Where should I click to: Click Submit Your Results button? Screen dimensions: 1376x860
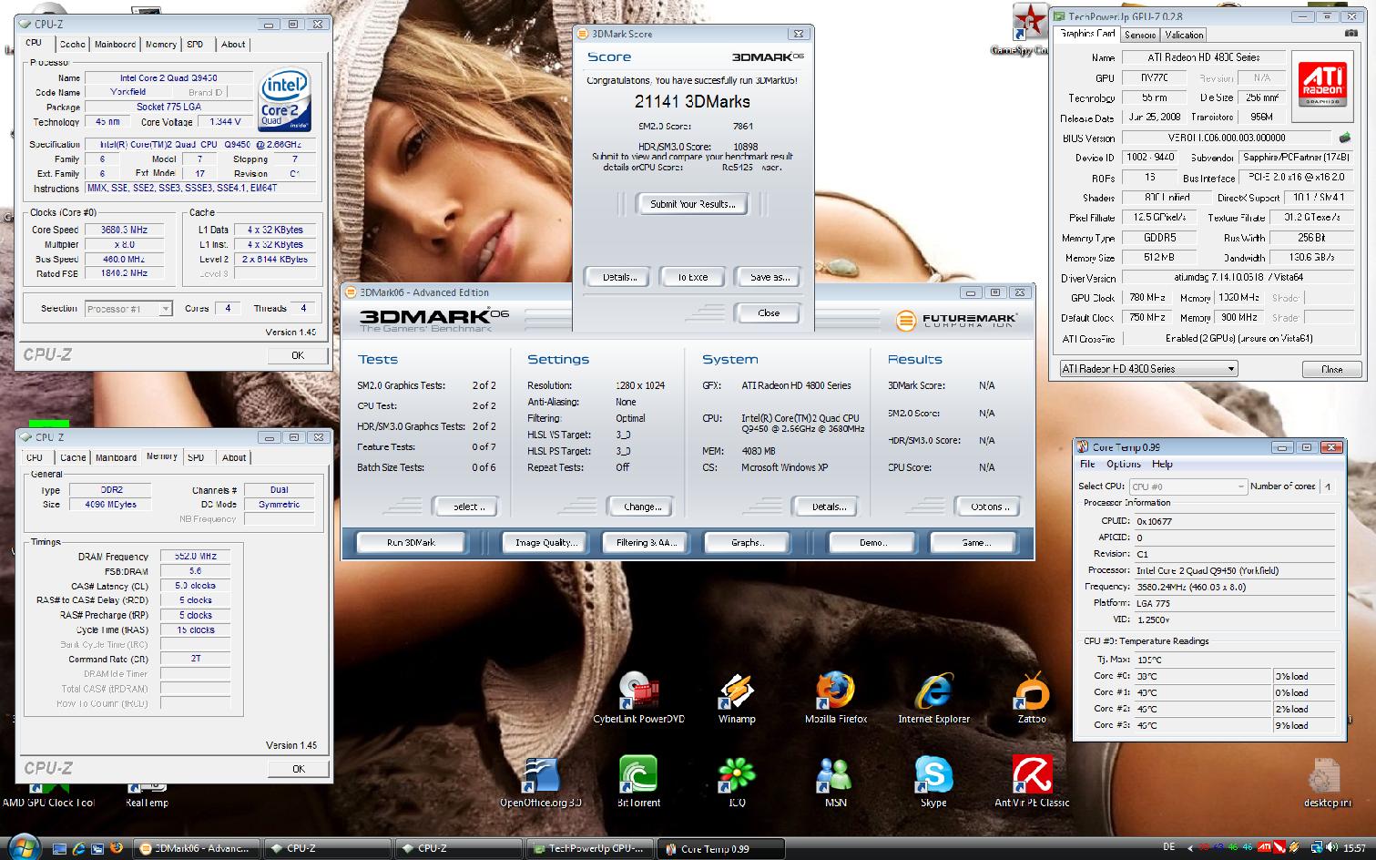(x=692, y=204)
